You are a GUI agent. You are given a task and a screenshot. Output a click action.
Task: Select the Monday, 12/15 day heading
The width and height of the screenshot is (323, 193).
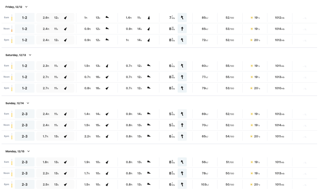pos(15,151)
